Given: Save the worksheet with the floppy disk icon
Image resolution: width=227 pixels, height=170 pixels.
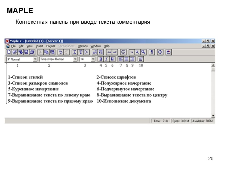Looking at the screenshot, I should (26, 52).
